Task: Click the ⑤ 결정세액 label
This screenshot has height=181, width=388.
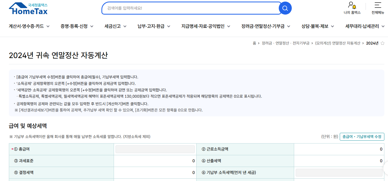Action: (24, 172)
